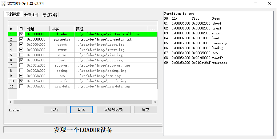Click the 路径 column header

click(x=111, y=29)
